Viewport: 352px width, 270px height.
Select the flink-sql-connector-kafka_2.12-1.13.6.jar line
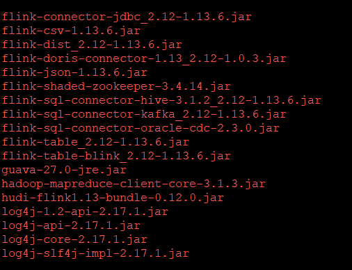(144, 115)
